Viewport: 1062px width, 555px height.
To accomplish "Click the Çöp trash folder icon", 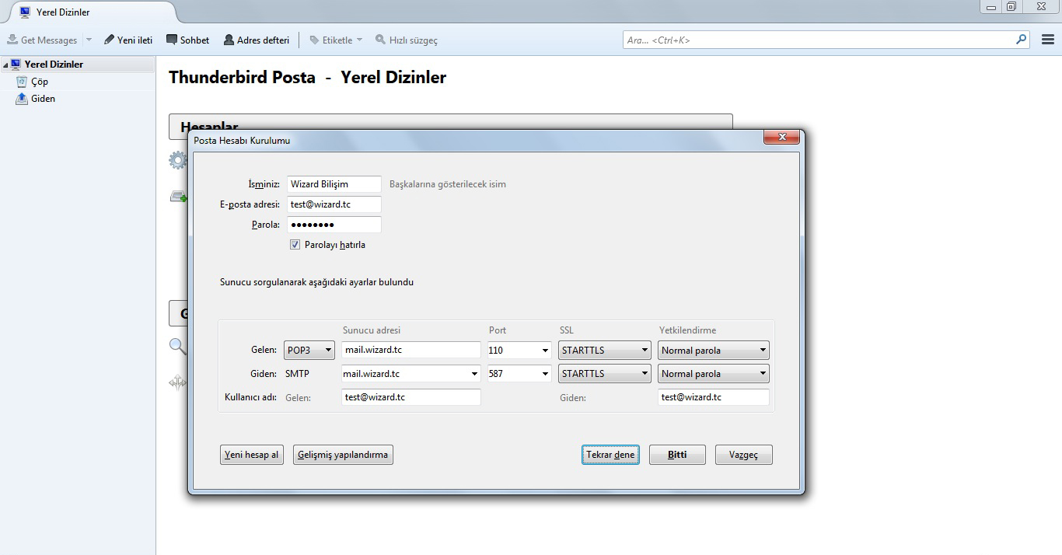I will (x=22, y=82).
